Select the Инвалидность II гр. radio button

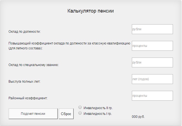pos(80,107)
